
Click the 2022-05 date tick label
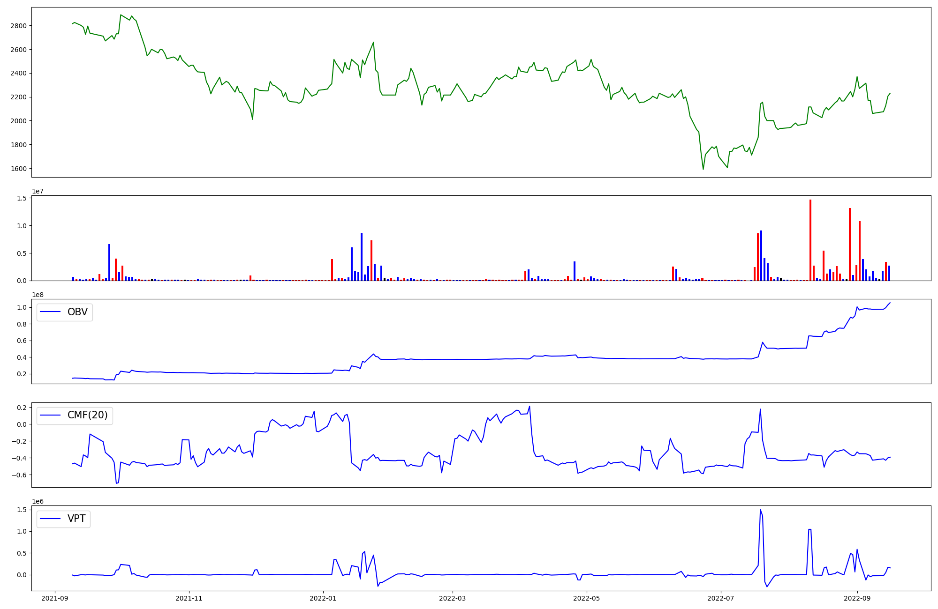[x=587, y=598]
